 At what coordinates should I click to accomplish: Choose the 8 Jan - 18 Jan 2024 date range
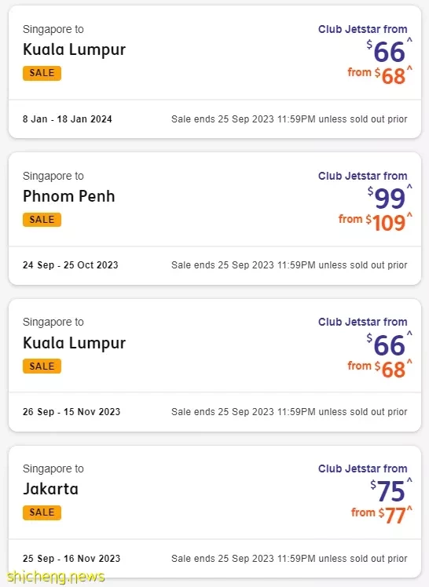(68, 119)
